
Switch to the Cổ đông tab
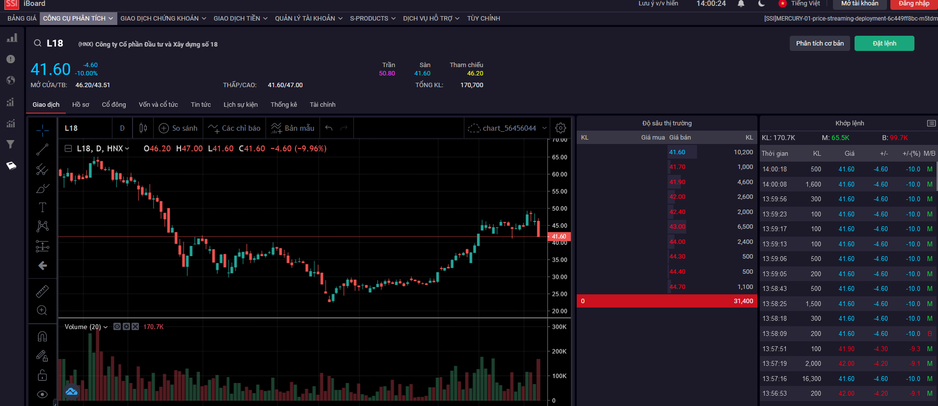point(114,105)
